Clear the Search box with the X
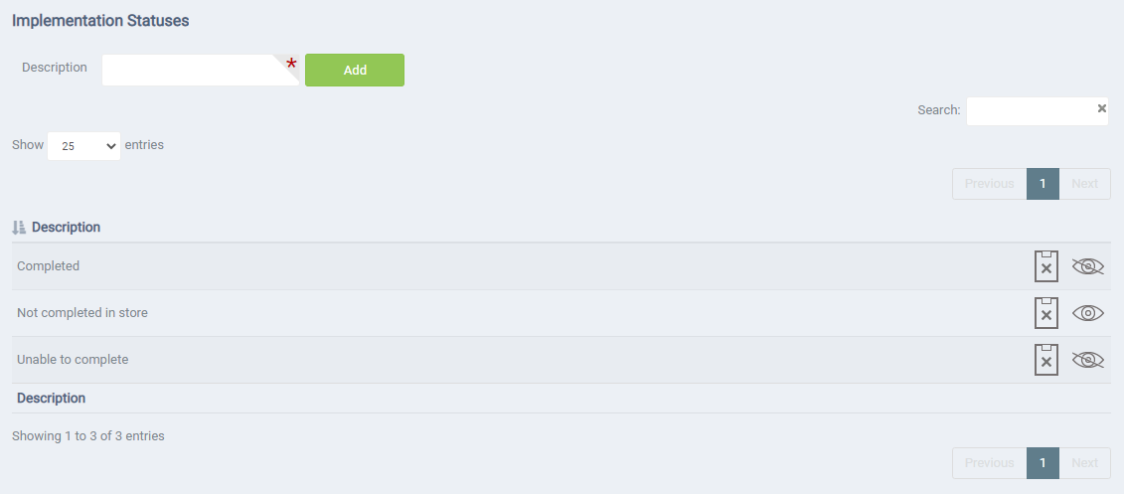Image resolution: width=1124 pixels, height=494 pixels. point(1102,108)
